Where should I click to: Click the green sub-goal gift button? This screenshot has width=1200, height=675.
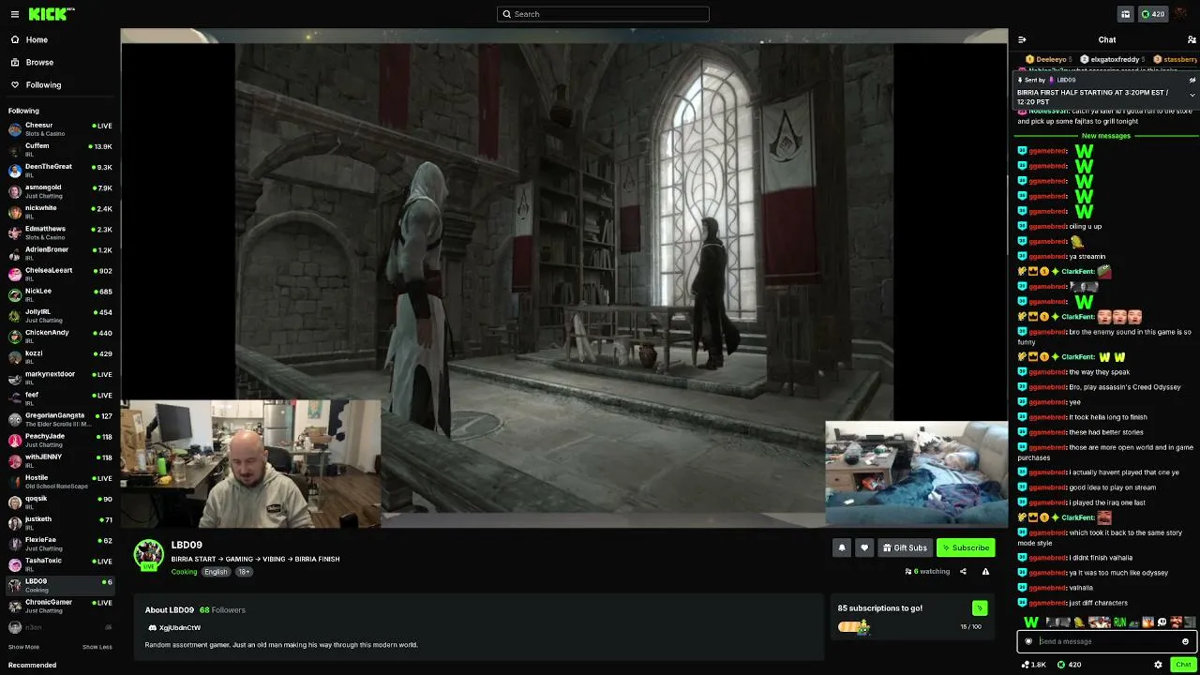(980, 607)
